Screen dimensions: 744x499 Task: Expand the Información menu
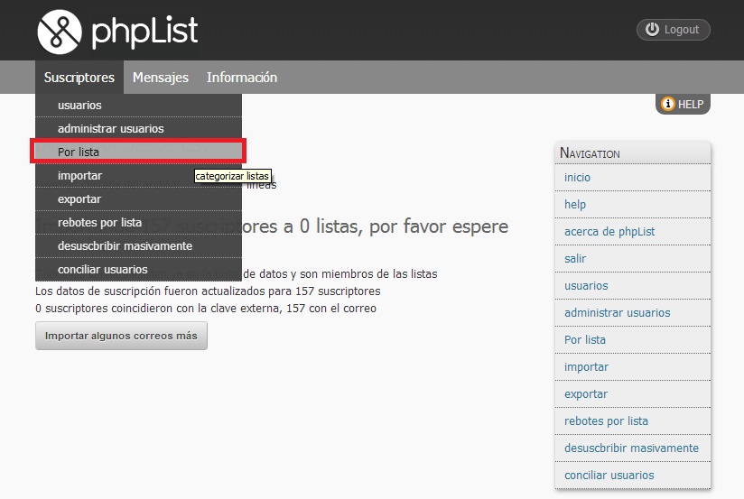[241, 78]
